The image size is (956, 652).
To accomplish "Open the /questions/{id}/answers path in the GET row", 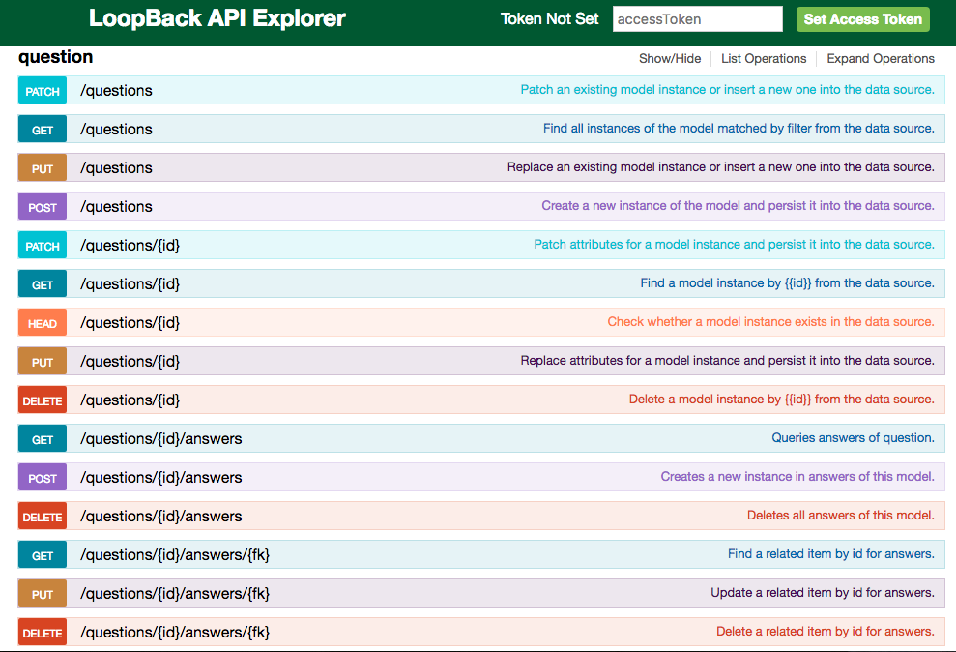I will tap(161, 438).
